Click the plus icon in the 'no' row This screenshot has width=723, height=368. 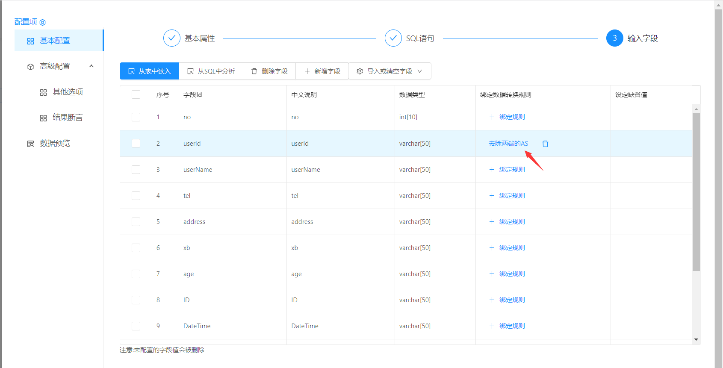pyautogui.click(x=492, y=117)
